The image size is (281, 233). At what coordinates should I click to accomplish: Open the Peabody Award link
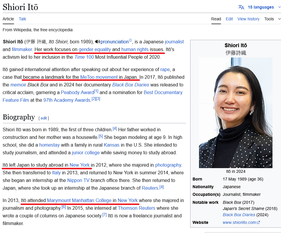pos(77,93)
